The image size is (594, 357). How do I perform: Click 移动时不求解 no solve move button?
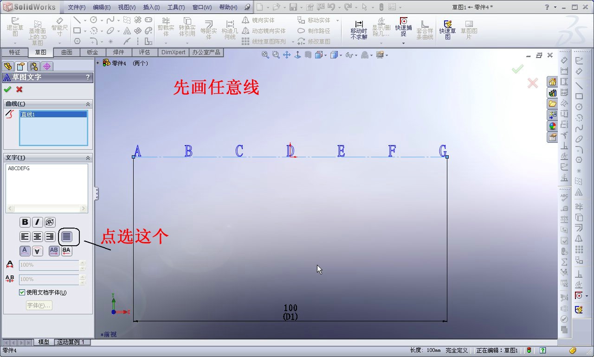click(359, 29)
